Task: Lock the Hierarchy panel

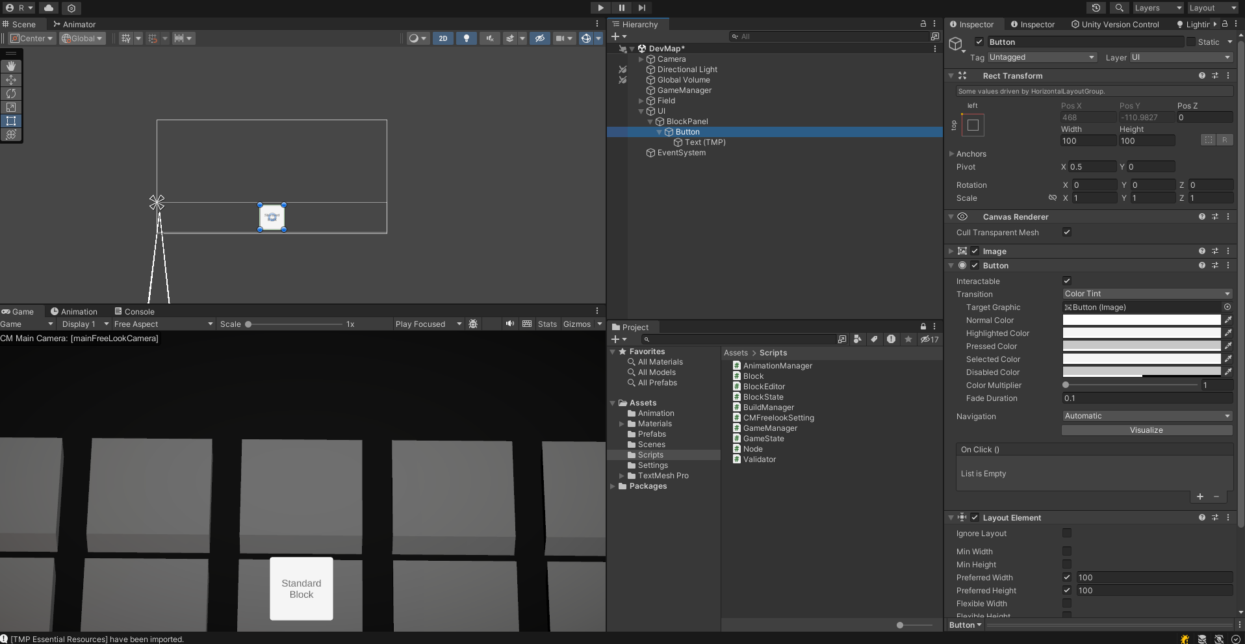Action: [x=923, y=24]
